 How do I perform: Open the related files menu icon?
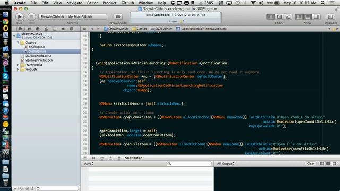84,29
